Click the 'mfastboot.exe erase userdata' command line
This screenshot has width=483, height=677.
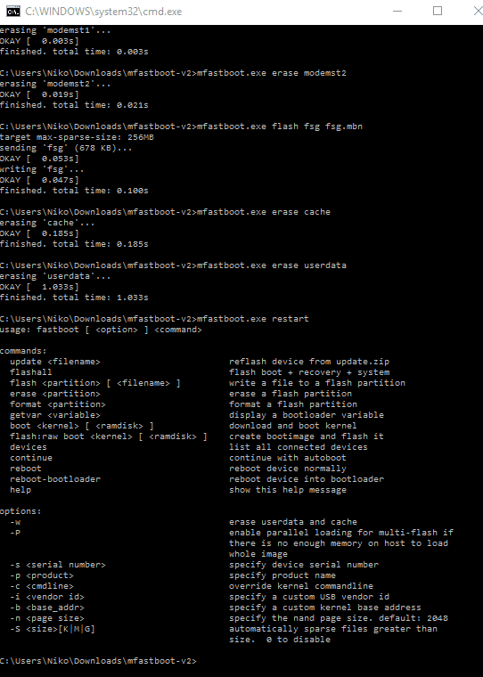click(x=173, y=265)
